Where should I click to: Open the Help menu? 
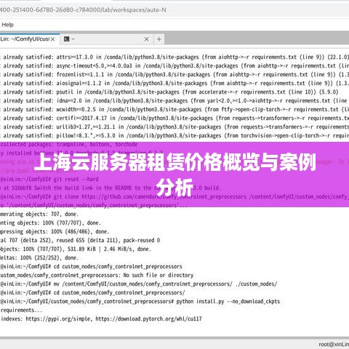click(x=7, y=25)
